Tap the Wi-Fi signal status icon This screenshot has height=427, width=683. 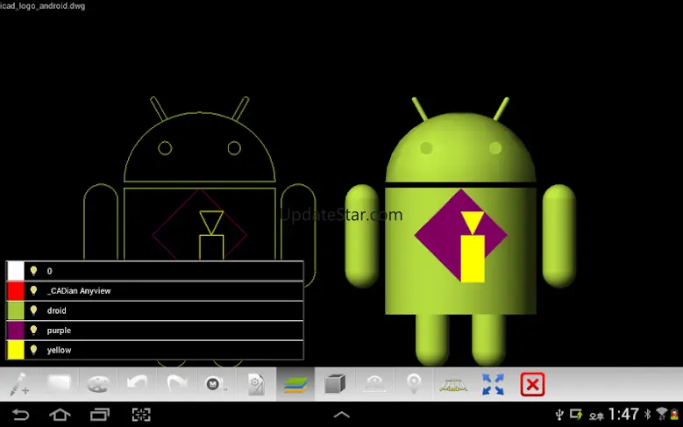[662, 414]
